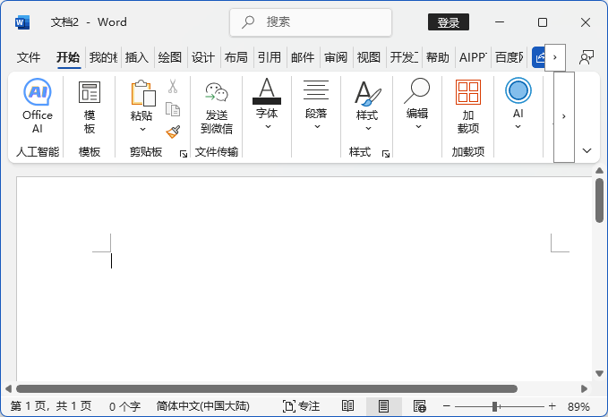Click the Cut scissors icon
Image resolution: width=608 pixels, height=417 pixels.
173,86
